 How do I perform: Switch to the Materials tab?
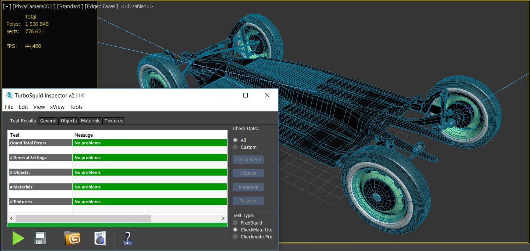(x=91, y=121)
